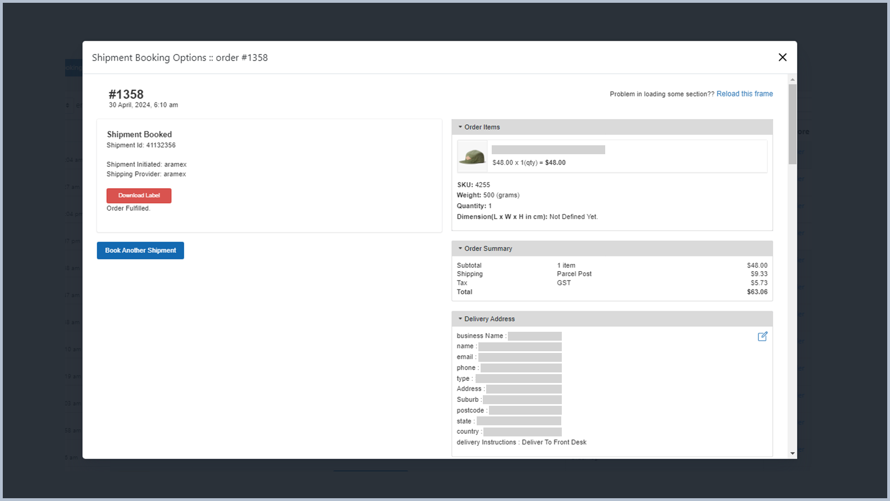Screen dimensions: 890x501
Task: Select the $48.00 x 1(qty) price line
Action: [x=529, y=163]
